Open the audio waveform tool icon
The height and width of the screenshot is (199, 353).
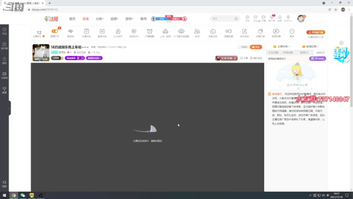point(71,31)
